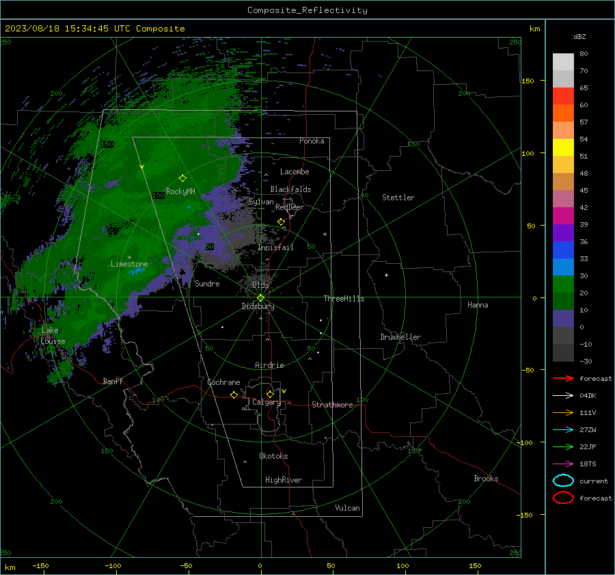Viewport: 615px width, 575px height.
Task: Click the magenta 39-42 dBZ color swatch
Action: [563, 216]
